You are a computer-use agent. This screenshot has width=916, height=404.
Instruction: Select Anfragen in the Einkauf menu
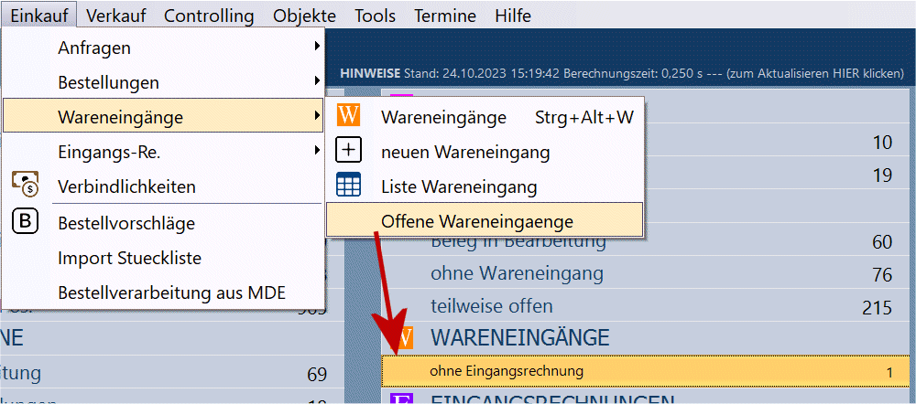click(x=164, y=48)
